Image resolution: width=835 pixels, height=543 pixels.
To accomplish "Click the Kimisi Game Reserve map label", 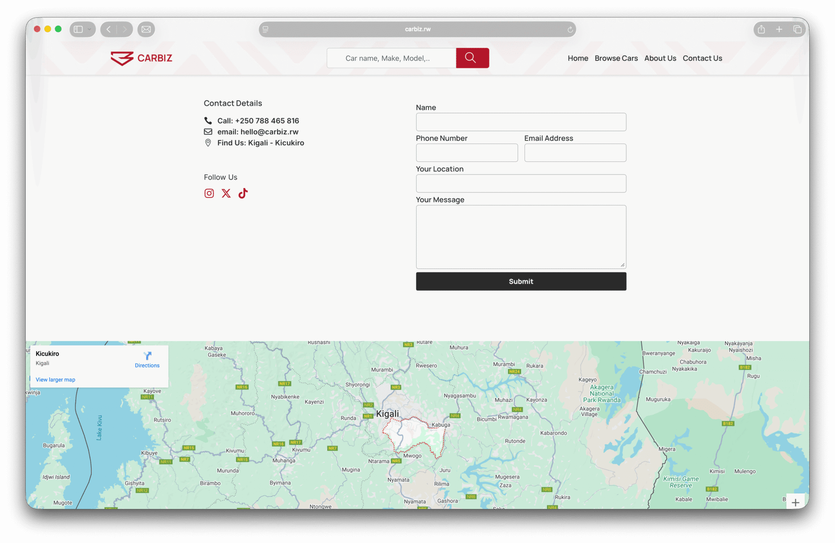I will 681,482.
